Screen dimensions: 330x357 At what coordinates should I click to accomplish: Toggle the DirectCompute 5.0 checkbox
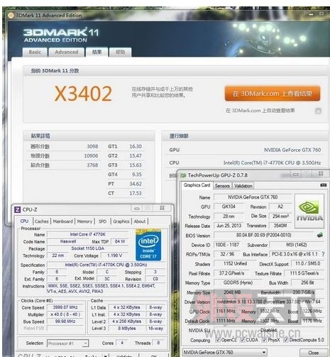click(x=286, y=340)
